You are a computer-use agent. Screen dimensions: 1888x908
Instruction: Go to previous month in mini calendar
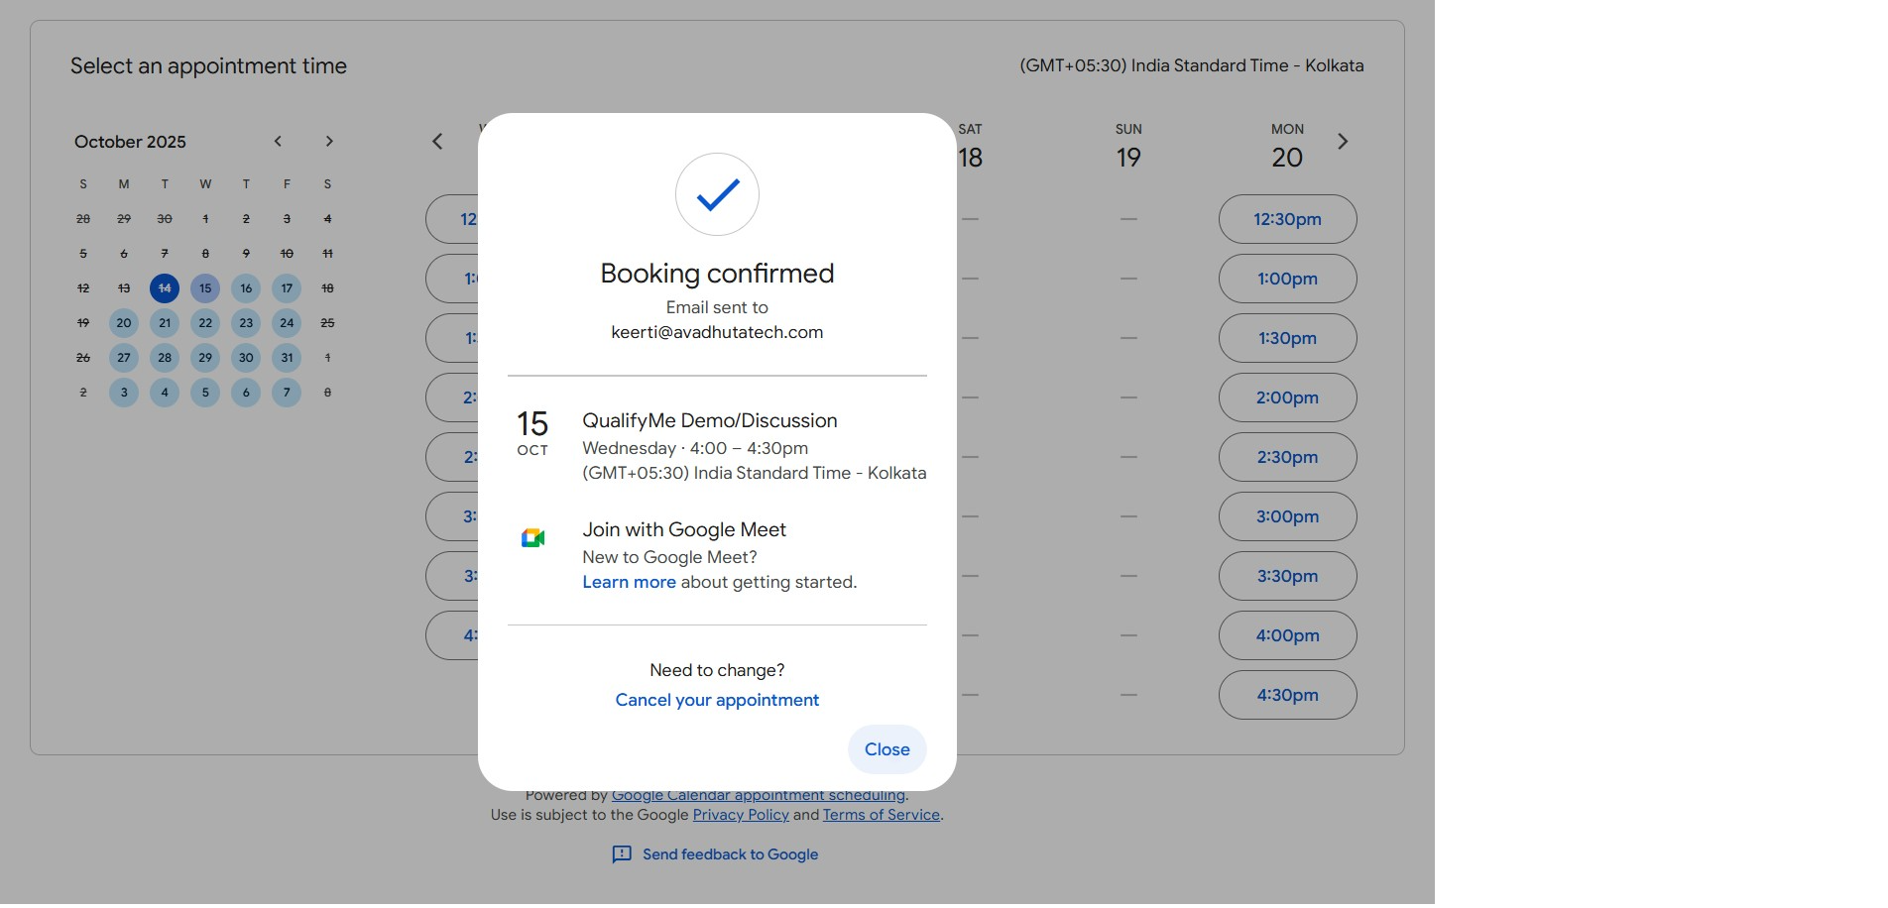tap(279, 142)
